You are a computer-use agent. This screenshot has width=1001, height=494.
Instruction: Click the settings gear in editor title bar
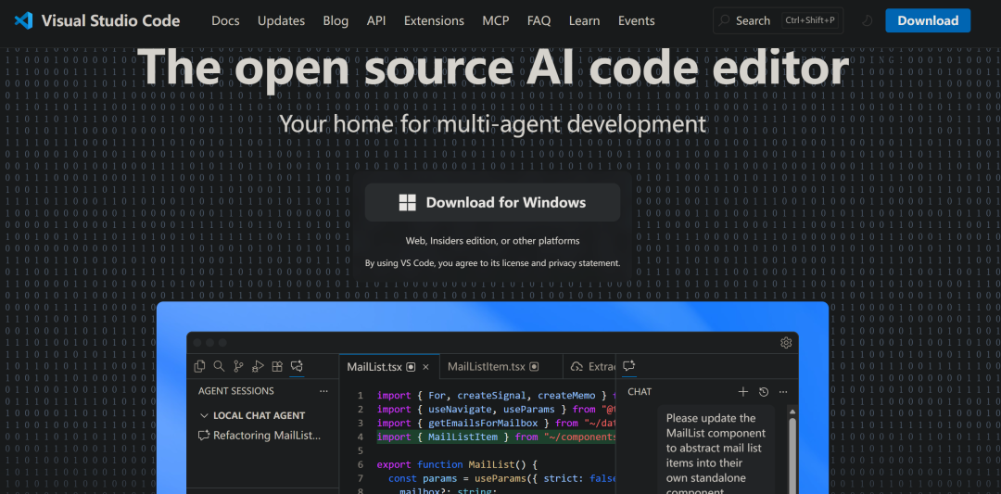pos(786,343)
